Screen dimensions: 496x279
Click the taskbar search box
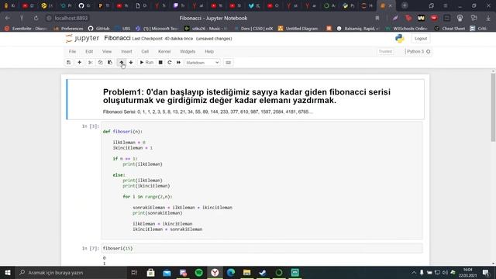pos(71,272)
